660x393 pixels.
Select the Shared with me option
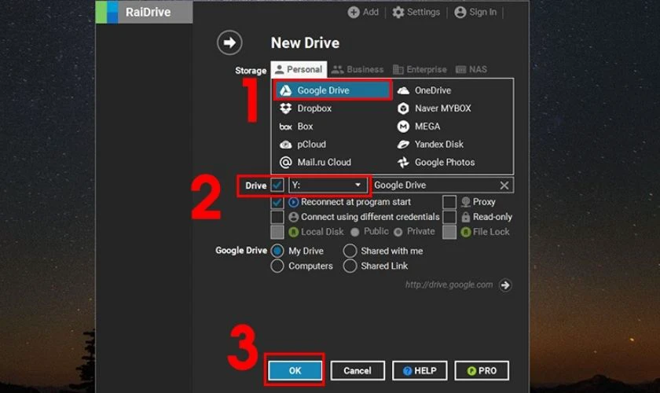point(350,251)
